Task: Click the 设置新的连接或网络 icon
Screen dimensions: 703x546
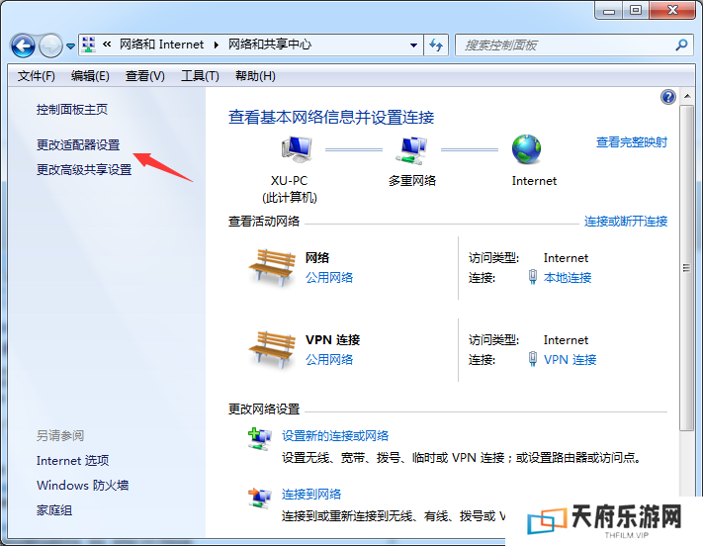Action: 260,439
